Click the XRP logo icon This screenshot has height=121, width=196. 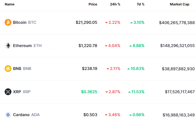[x=8, y=92]
